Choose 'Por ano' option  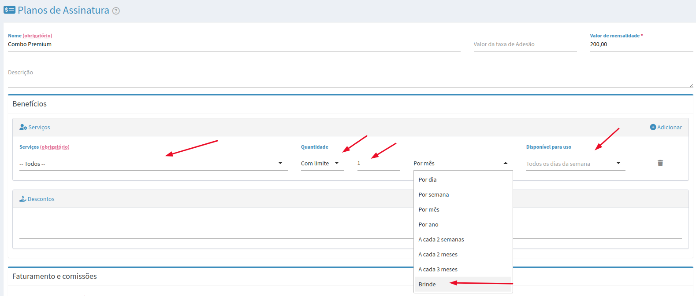point(463,224)
